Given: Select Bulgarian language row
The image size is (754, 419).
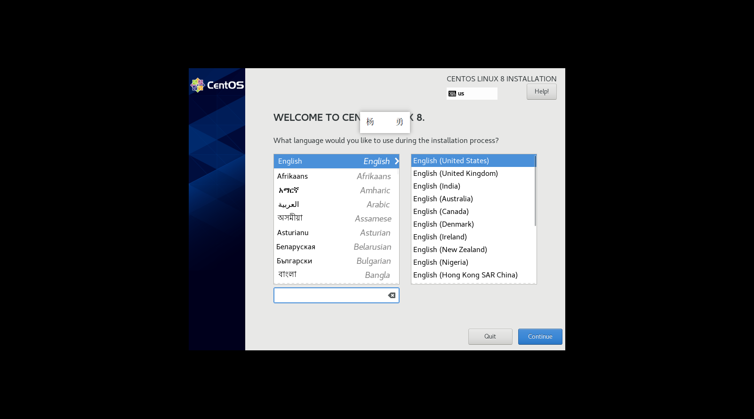Looking at the screenshot, I should tap(336, 261).
